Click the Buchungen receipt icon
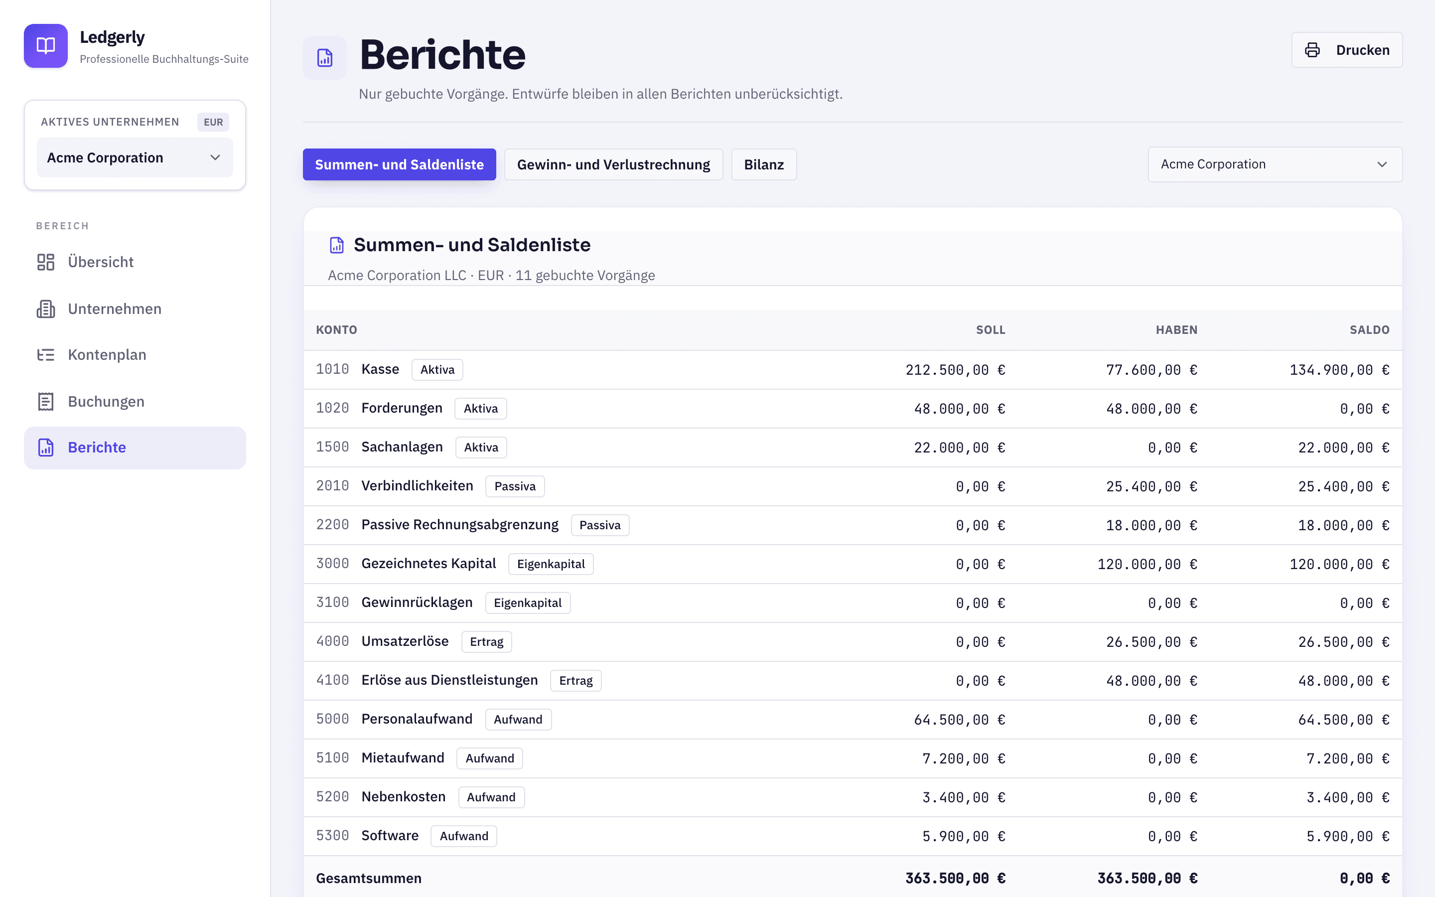Screen dimensions: 1435x897 coord(46,402)
